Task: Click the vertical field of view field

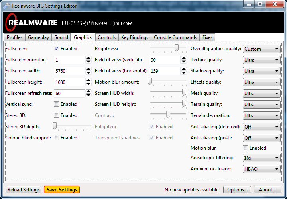Action: 165,60
